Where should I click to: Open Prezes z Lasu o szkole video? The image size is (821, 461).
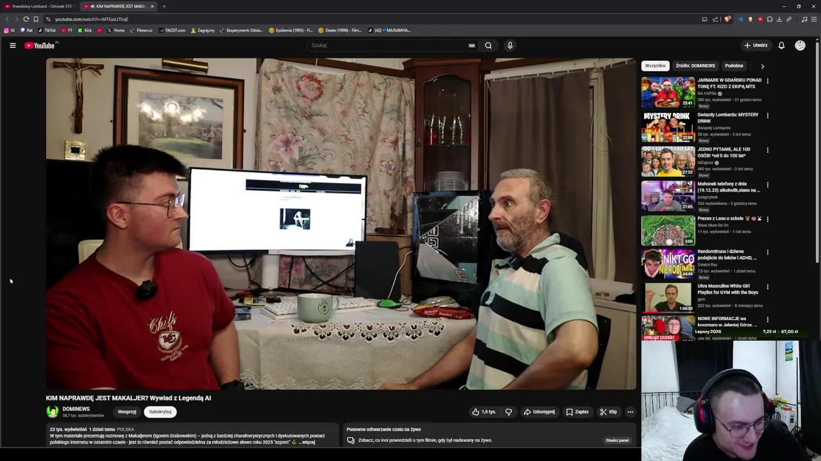coord(668,230)
